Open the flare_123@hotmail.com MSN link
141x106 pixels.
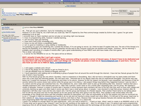[x=61, y=63]
